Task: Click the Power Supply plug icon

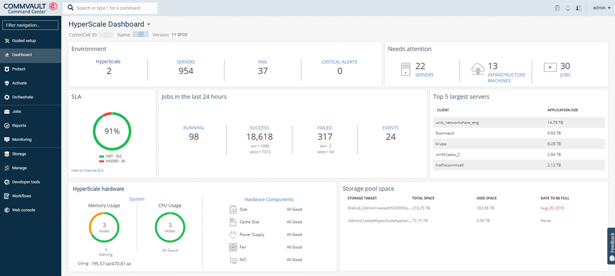Action: [233, 235]
